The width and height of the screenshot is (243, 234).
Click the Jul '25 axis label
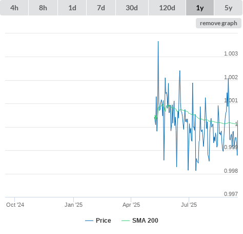189,205
